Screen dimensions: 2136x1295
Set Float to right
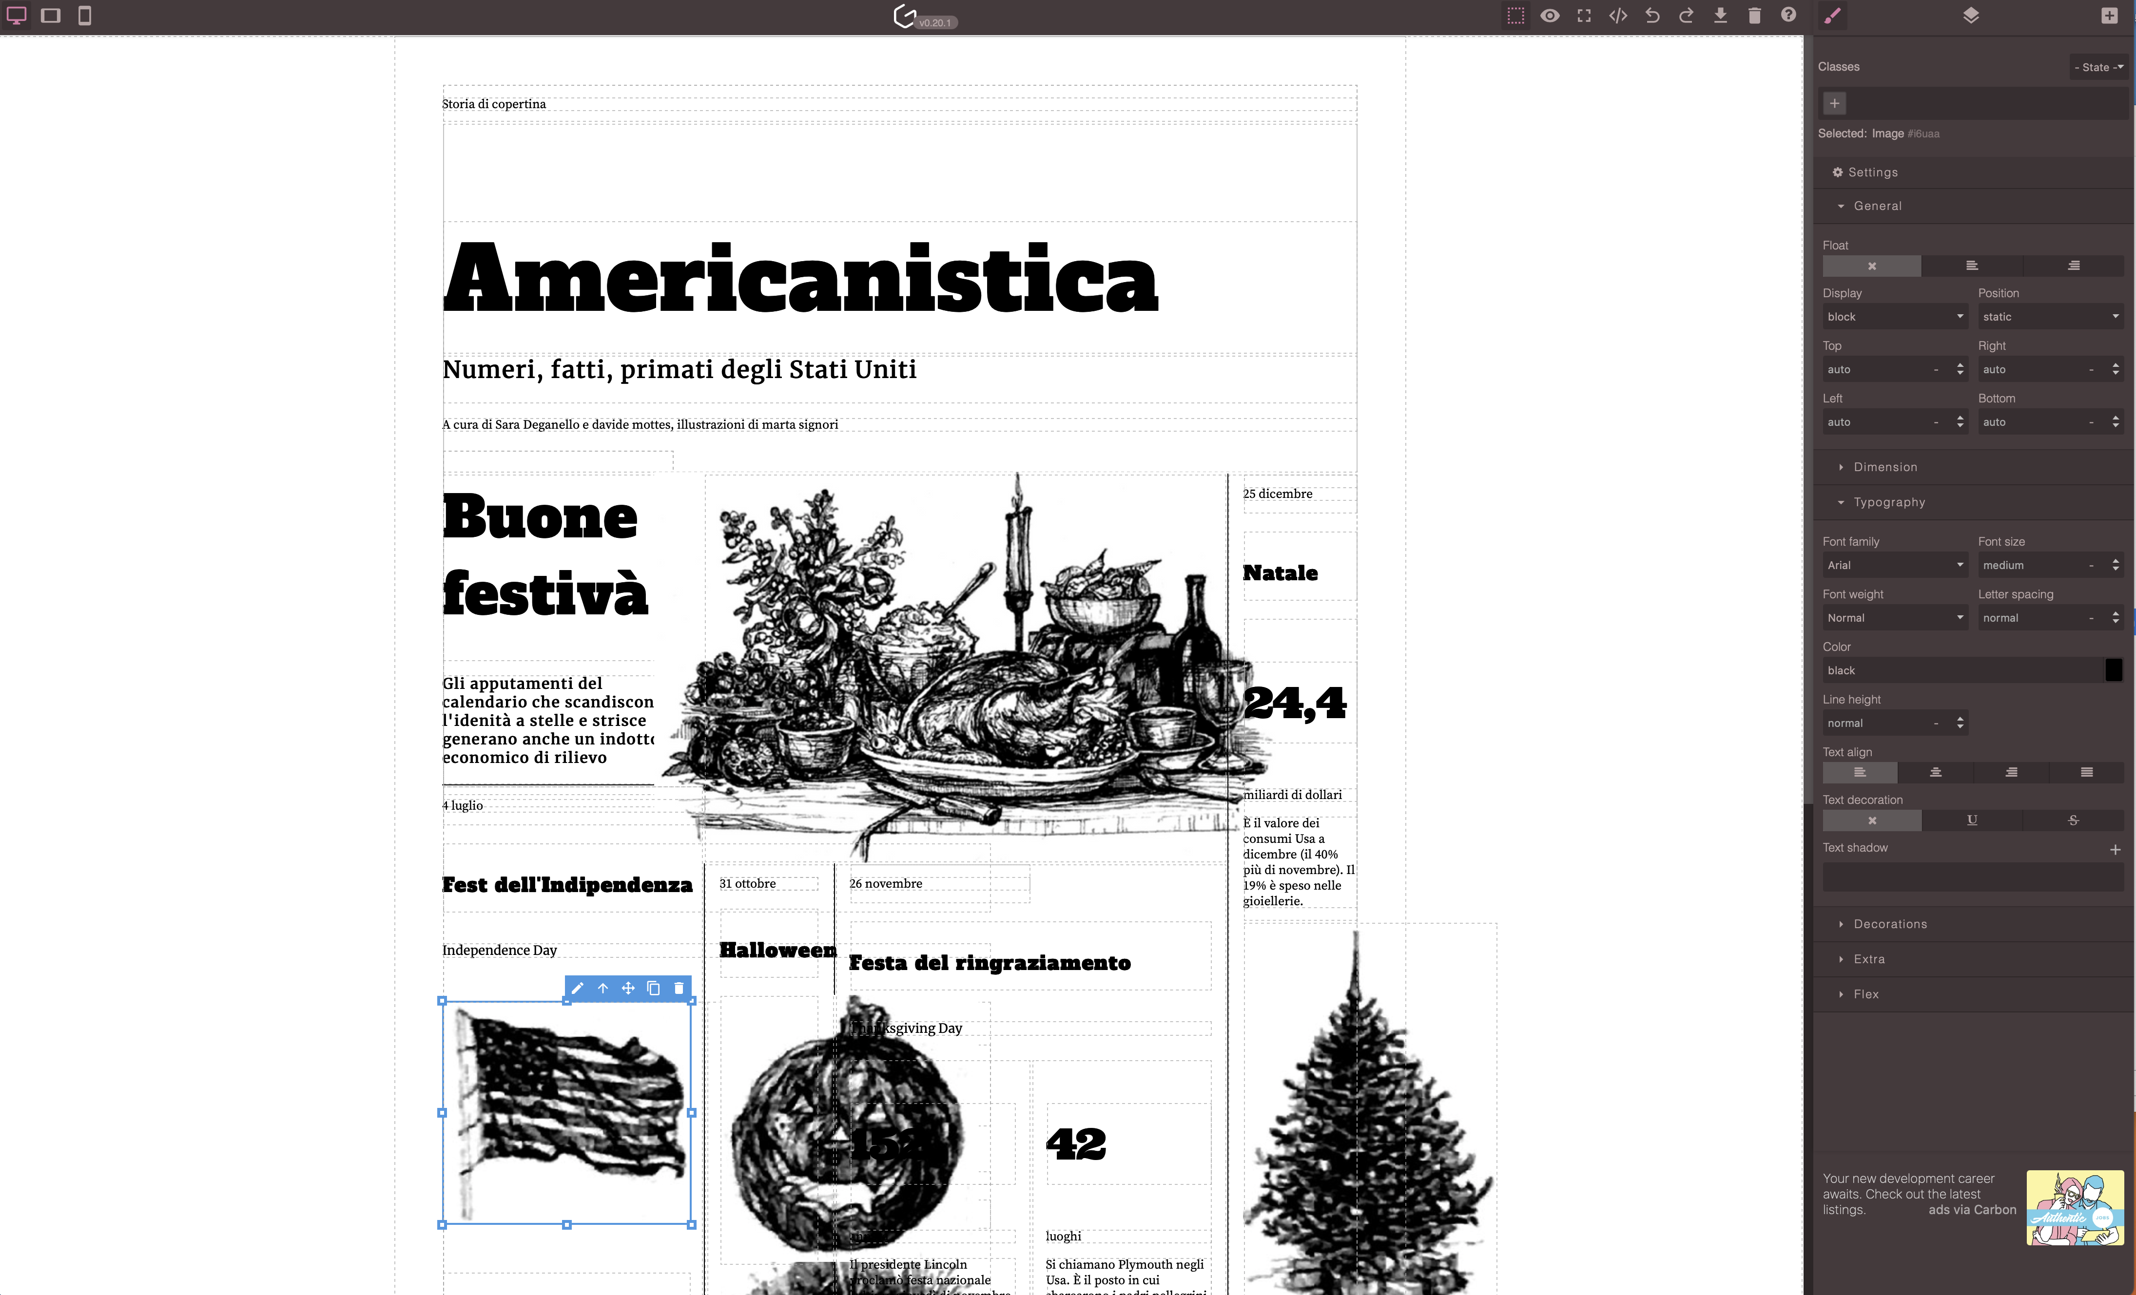pos(2073,266)
